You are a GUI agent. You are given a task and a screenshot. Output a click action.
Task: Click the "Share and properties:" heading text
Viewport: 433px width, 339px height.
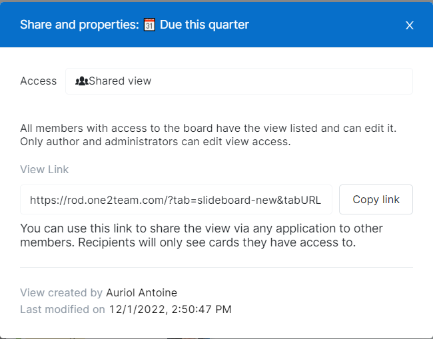point(79,25)
